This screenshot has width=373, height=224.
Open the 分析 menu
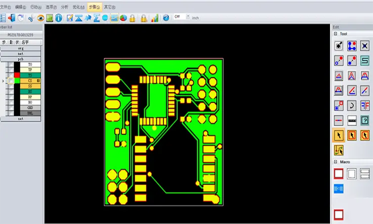click(64, 7)
